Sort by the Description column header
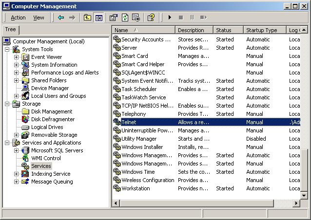 point(194,30)
